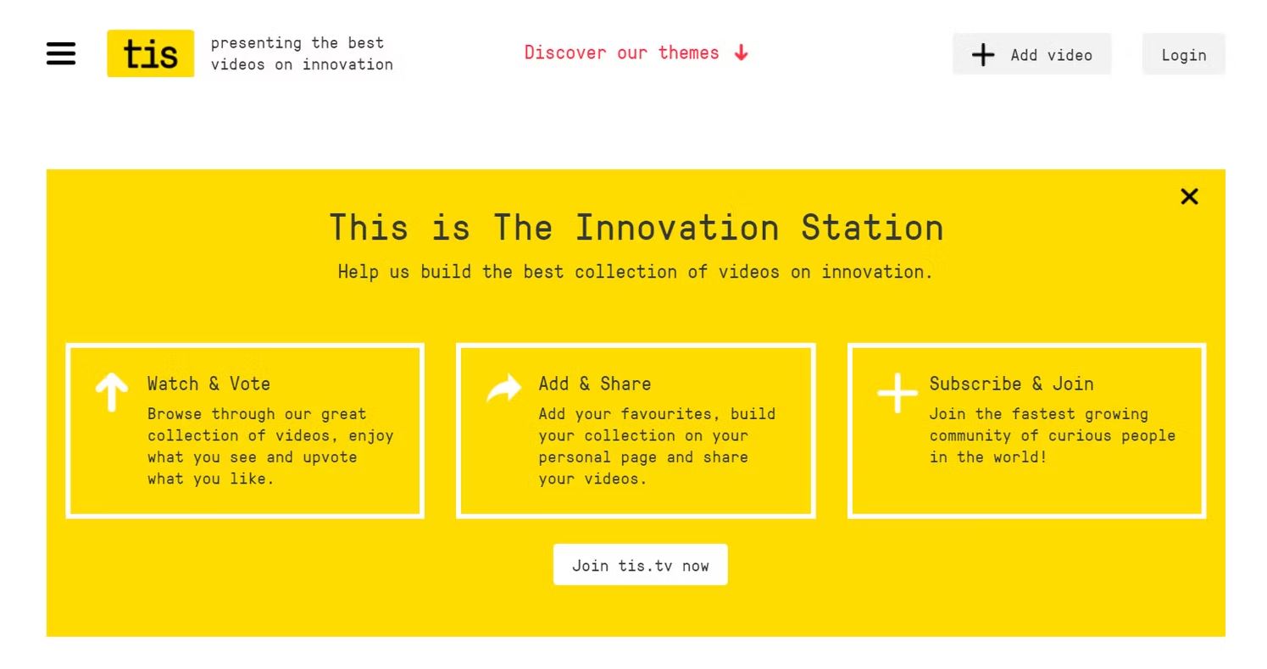
Task: Click the red down arrow beside themes
Action: coord(742,53)
